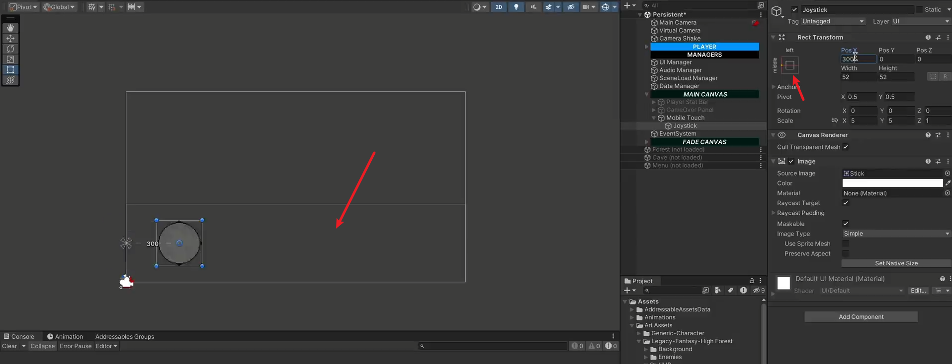Select the Move tool
Viewport: 952px width, 364px height.
tap(10, 39)
